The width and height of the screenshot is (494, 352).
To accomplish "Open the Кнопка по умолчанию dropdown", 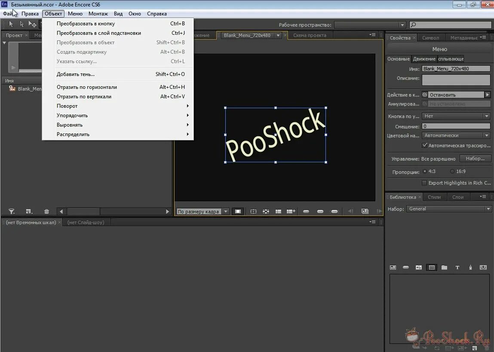I will tap(456, 116).
